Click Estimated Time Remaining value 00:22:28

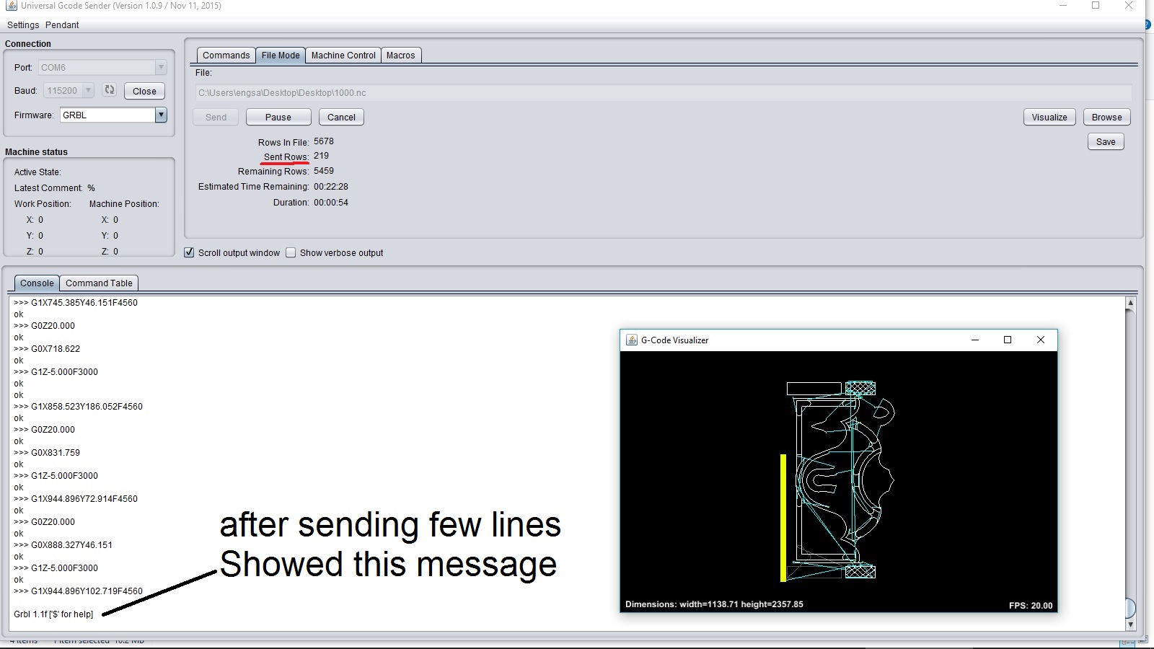tap(331, 186)
